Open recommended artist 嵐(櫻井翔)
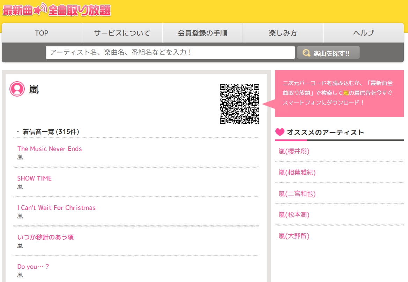 click(x=294, y=151)
